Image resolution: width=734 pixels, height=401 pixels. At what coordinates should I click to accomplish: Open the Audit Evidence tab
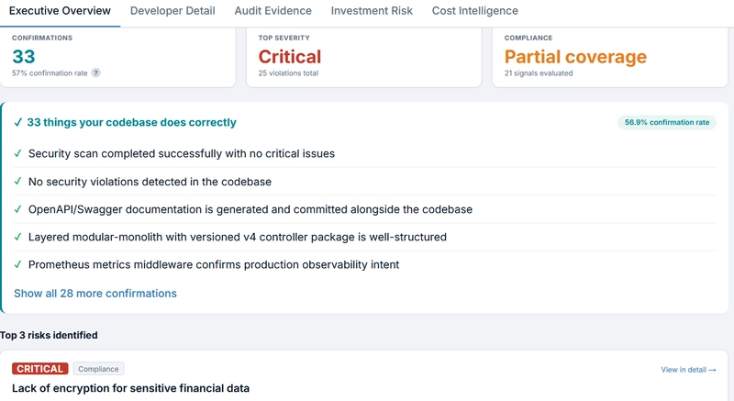(272, 11)
